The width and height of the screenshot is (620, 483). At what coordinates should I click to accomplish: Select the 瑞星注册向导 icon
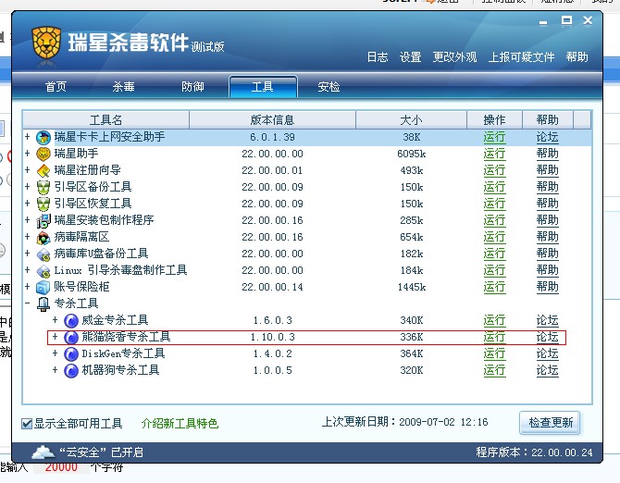click(x=43, y=171)
